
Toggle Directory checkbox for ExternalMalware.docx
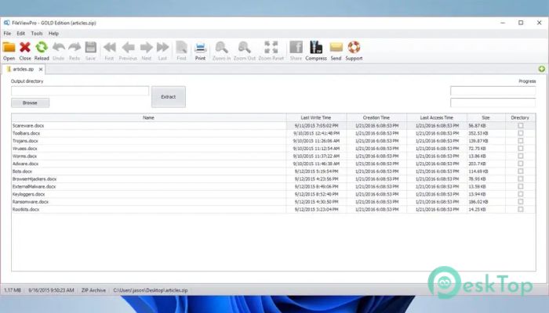coord(520,186)
